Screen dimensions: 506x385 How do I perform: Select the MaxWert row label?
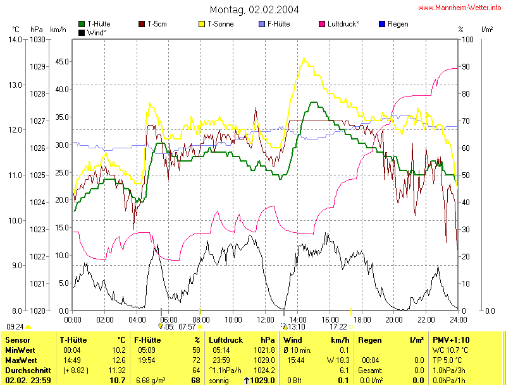[x=20, y=360]
